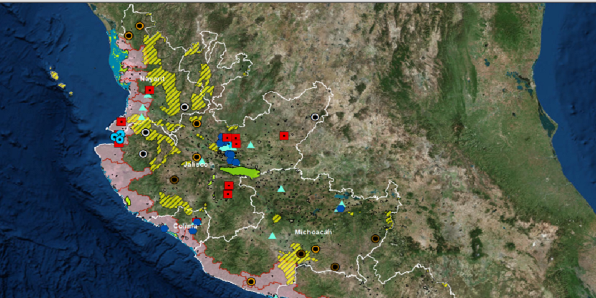The width and height of the screenshot is (596, 298).
Task: Click the white ring marker east of Nayarit
Action: pos(184,107)
